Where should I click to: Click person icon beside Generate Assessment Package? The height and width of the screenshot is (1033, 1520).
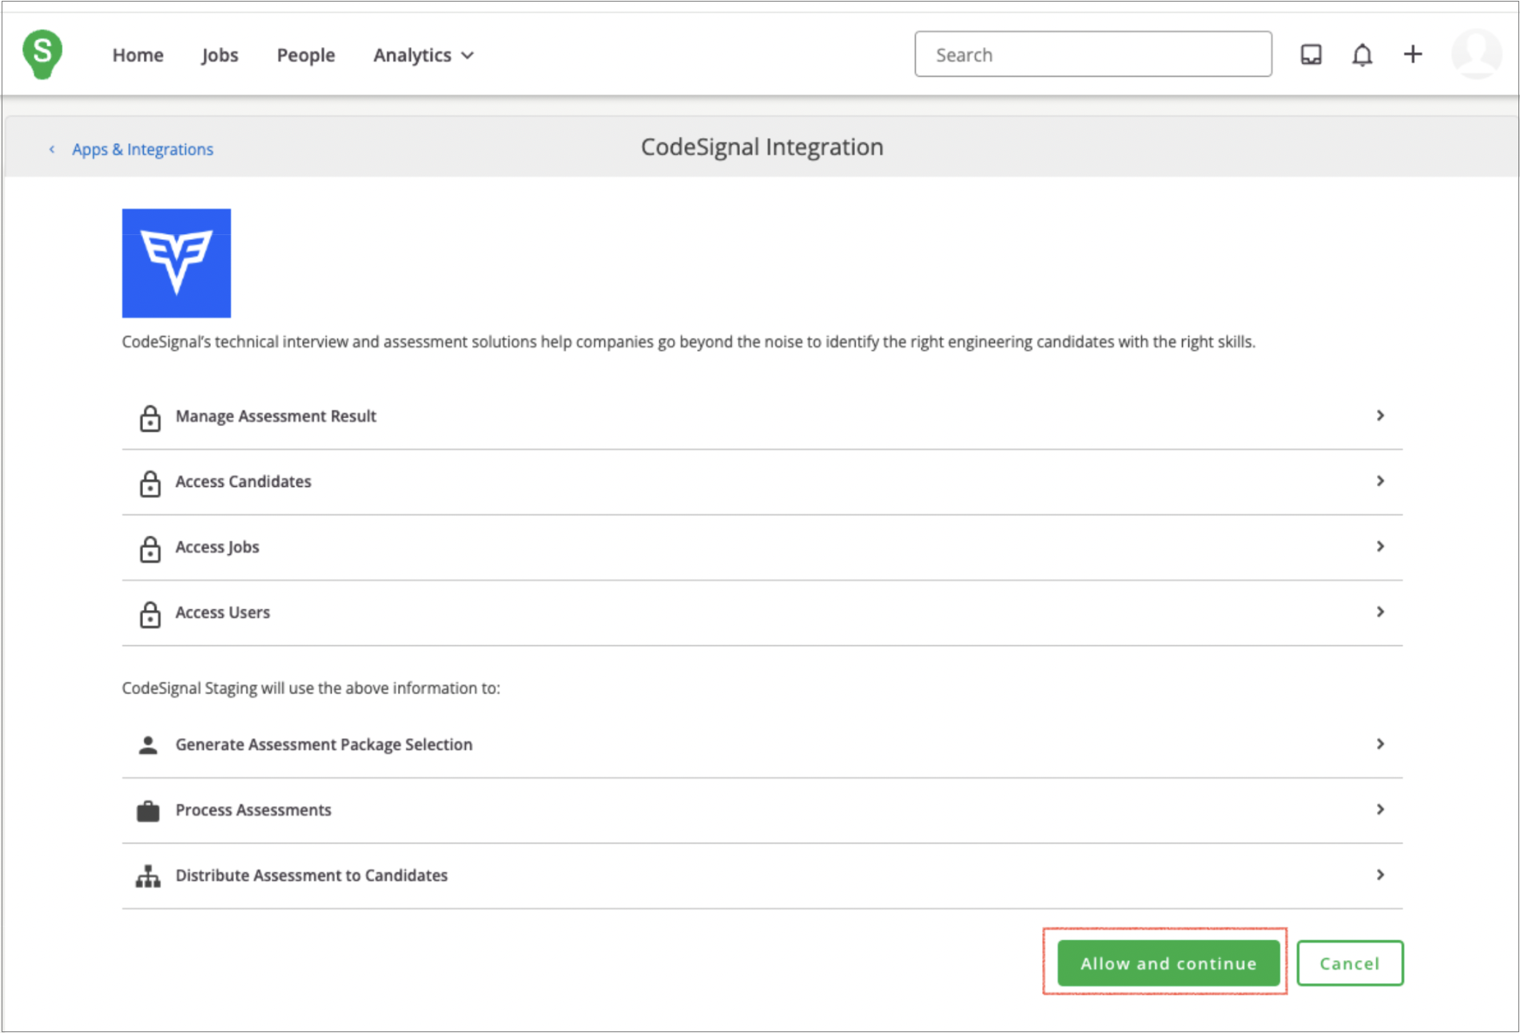[148, 744]
